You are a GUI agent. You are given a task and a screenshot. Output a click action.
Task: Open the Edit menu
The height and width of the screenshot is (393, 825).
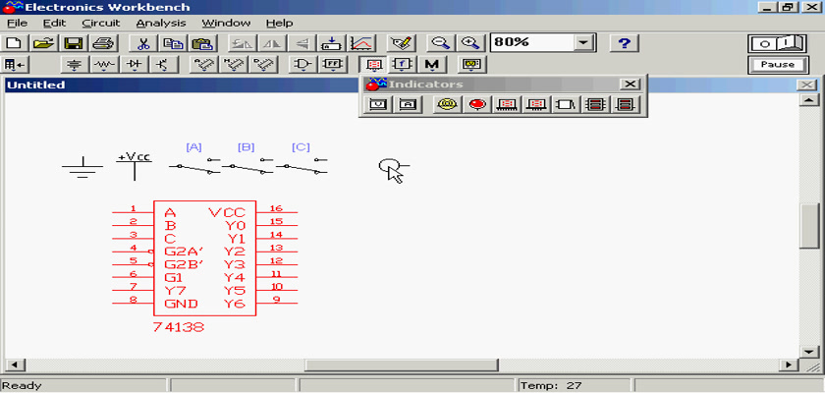[54, 24]
